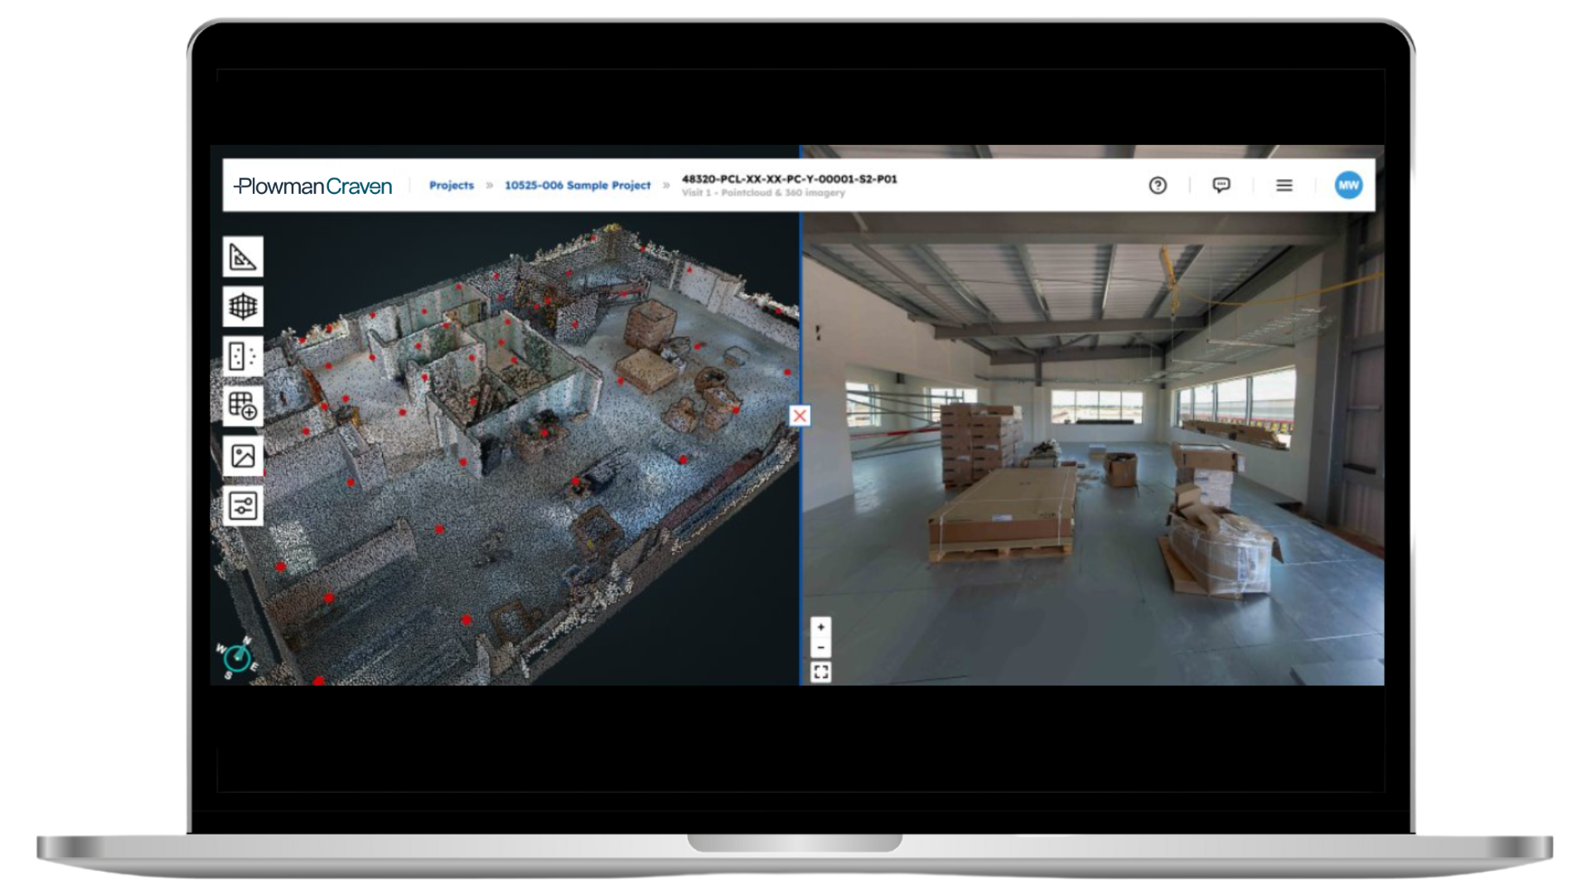The height and width of the screenshot is (895, 1591).
Task: Open the help question mark icon
Action: pos(1158,186)
